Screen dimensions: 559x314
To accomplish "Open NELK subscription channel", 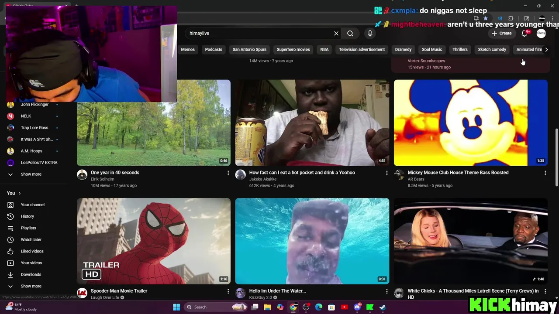I will (26, 116).
